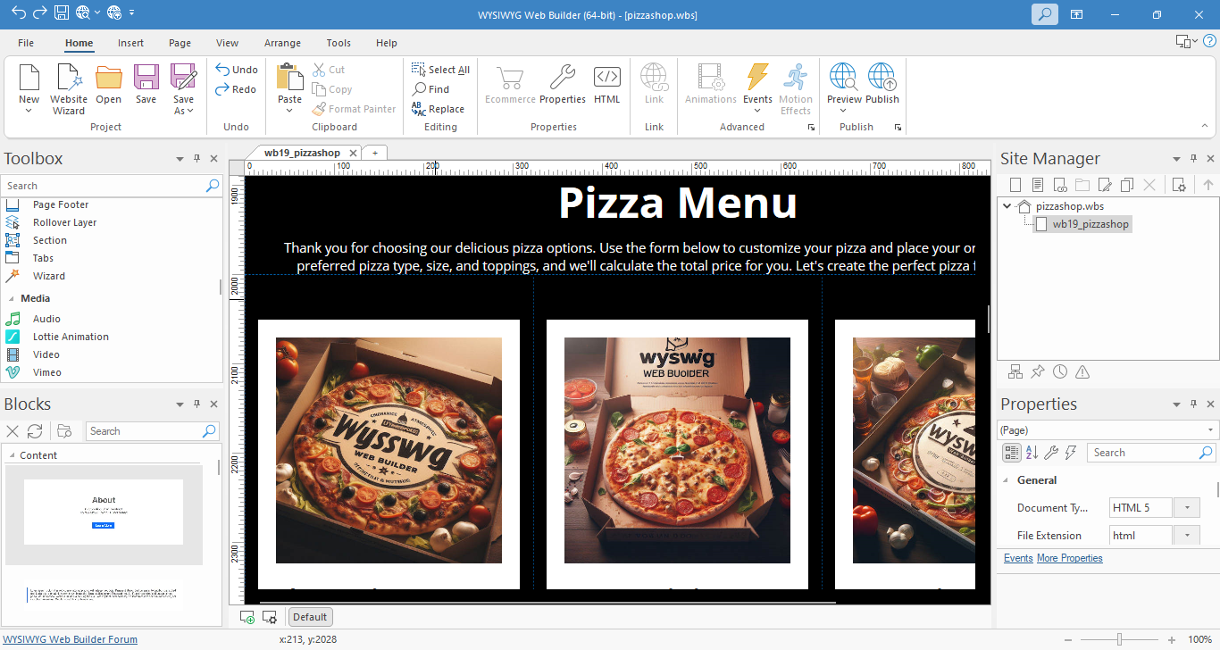Toggle the pin on the Toolbox panel
Image resolution: width=1220 pixels, height=650 pixels.
point(196,158)
